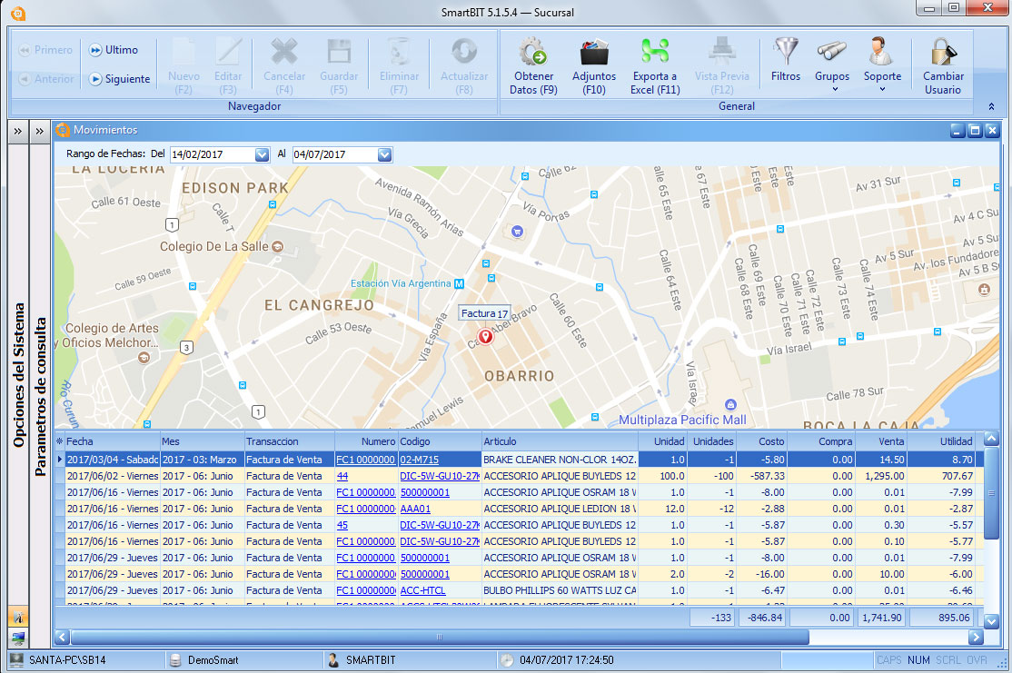Select the ACCESORIO APLIQUE LEDION 18 cell
This screenshot has height=673, width=1012.
560,510
